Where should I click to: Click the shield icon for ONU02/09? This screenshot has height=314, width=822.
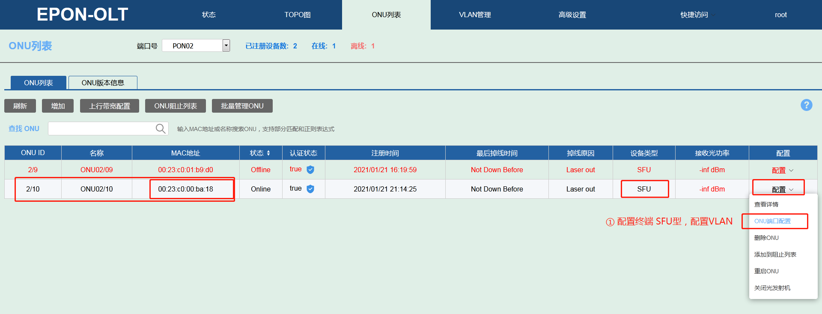pos(310,170)
